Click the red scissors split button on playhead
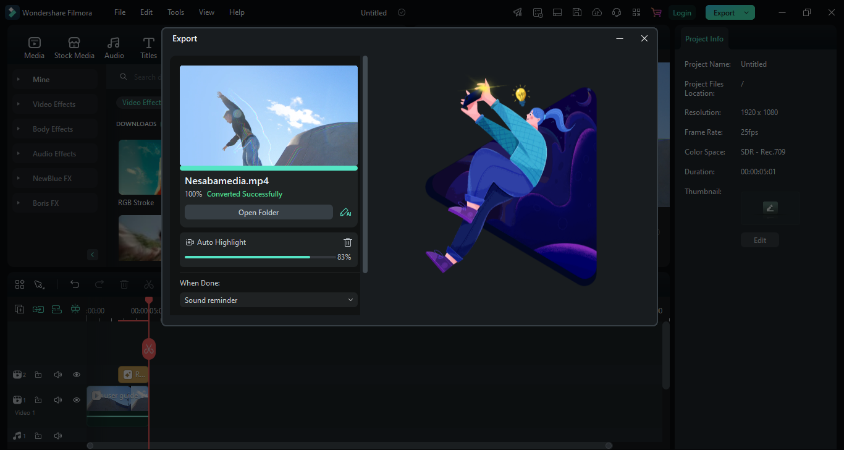Screen dimensions: 844x450 (148, 349)
